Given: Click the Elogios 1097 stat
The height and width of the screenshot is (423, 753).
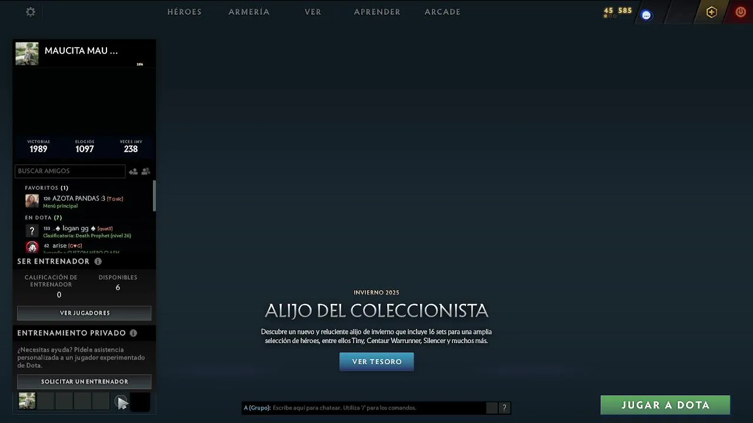Looking at the screenshot, I should [85, 146].
